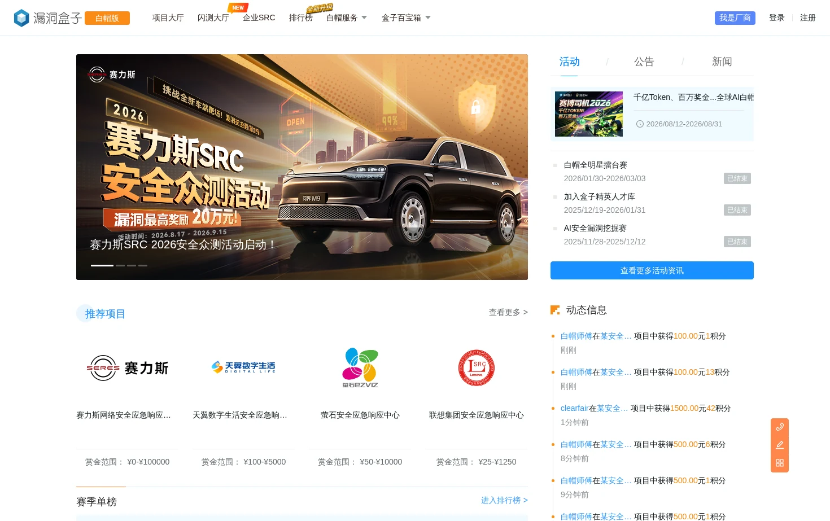The image size is (830, 521).
Task: Open the 萤石 EZVIZ project logo
Action: pos(360,367)
